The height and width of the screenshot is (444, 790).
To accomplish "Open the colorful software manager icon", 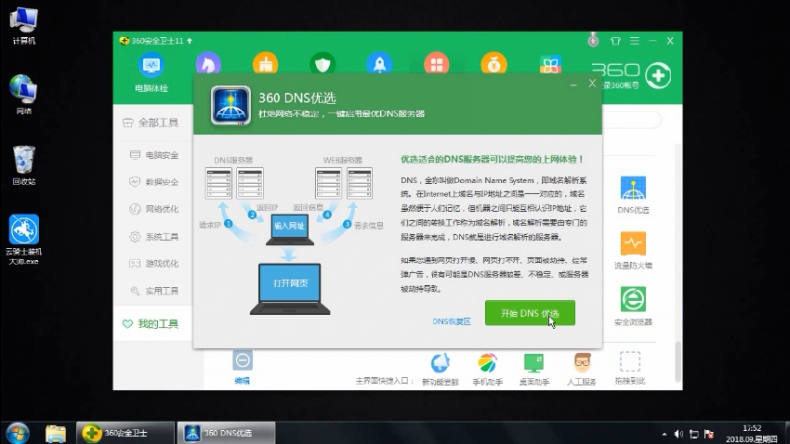I will [x=550, y=64].
